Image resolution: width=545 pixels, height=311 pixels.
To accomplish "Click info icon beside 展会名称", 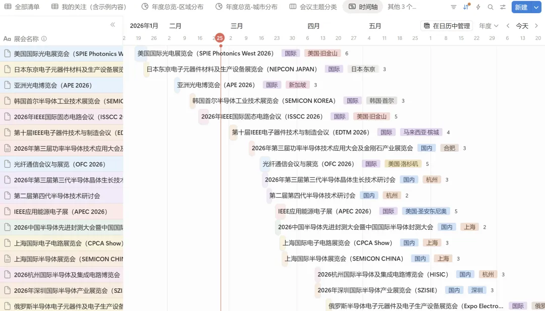I will tap(44, 39).
